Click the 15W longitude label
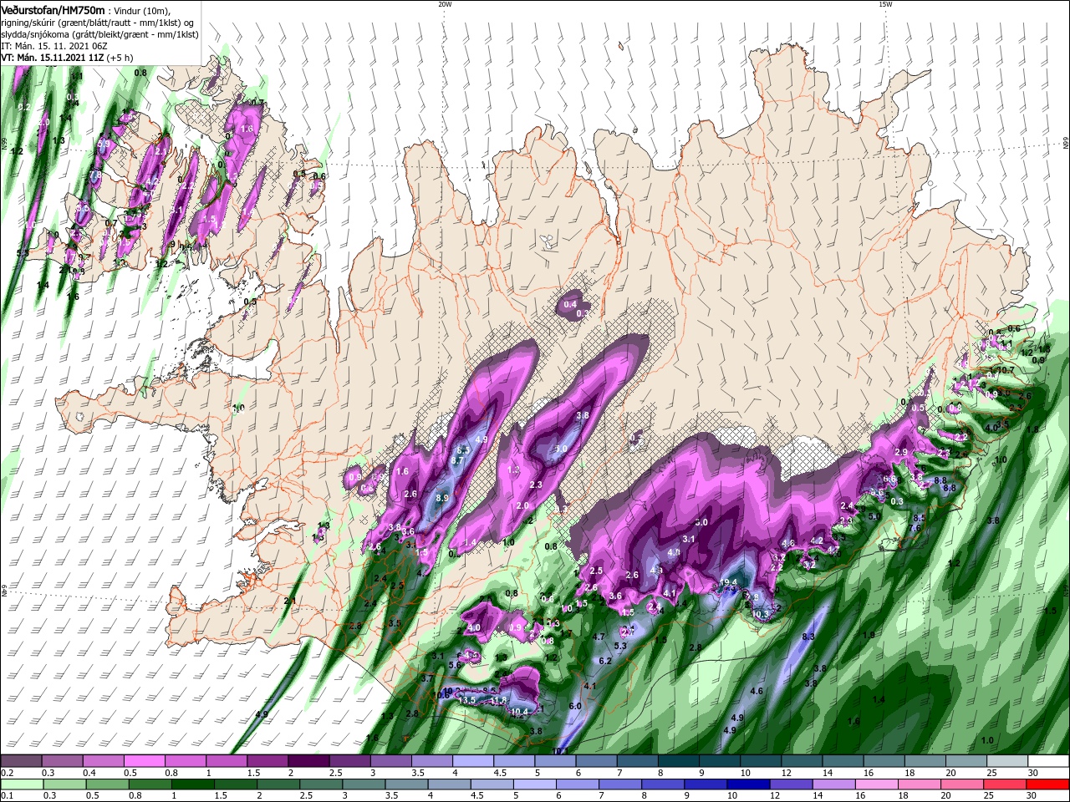The width and height of the screenshot is (1070, 802). point(885,4)
